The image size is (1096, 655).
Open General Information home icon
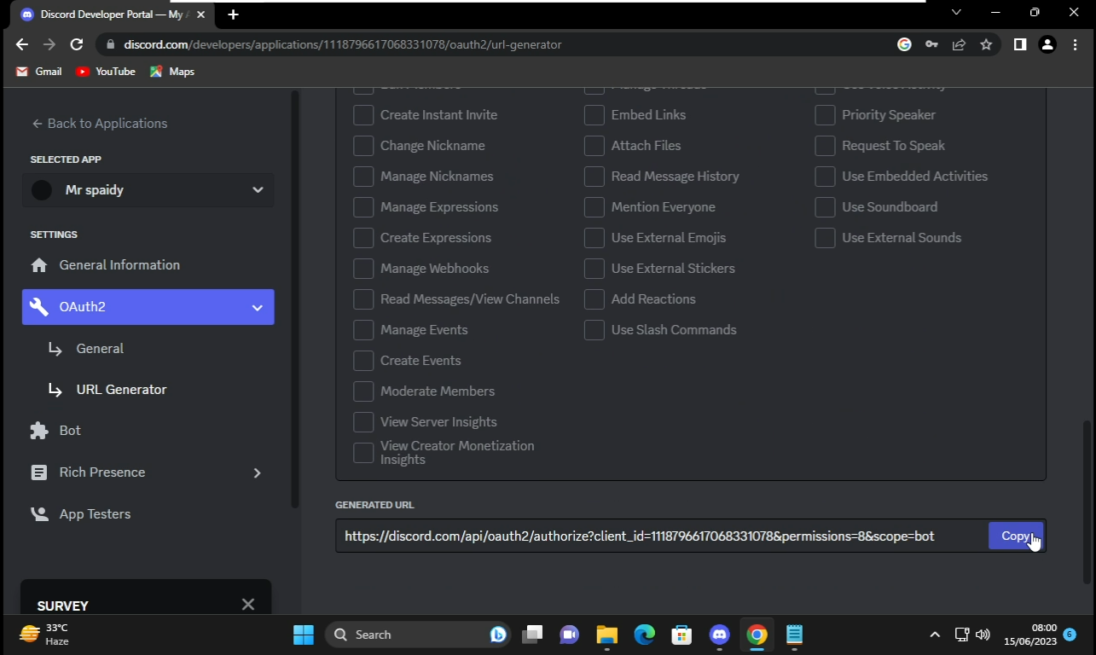tap(39, 265)
